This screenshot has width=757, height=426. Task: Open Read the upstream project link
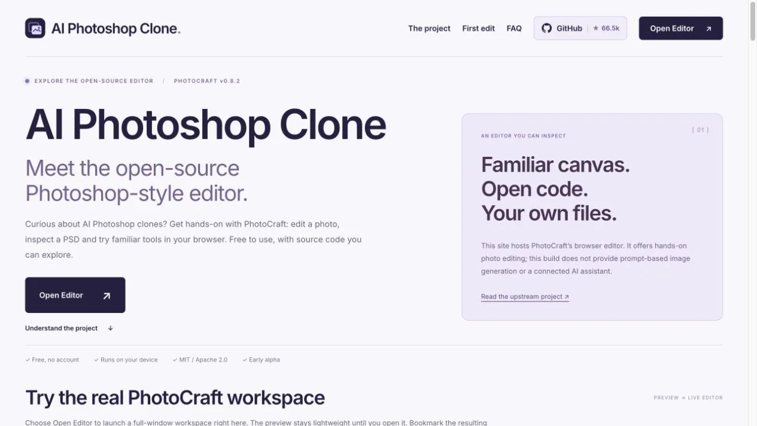pos(525,297)
